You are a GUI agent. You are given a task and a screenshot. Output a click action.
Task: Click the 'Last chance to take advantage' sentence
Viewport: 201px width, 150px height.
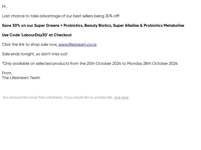(x=61, y=16)
